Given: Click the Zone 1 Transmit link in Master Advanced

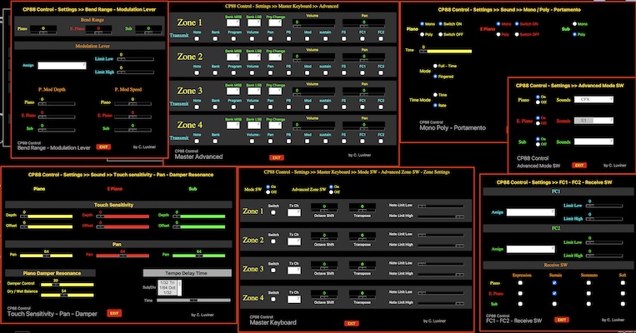Looking at the screenshot, I should pyautogui.click(x=179, y=35).
